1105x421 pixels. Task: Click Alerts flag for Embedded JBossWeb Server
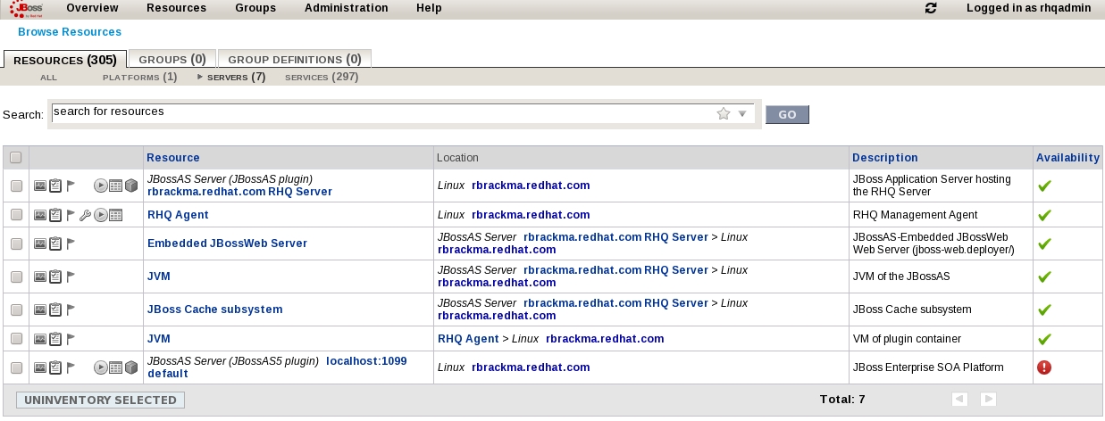(x=71, y=244)
